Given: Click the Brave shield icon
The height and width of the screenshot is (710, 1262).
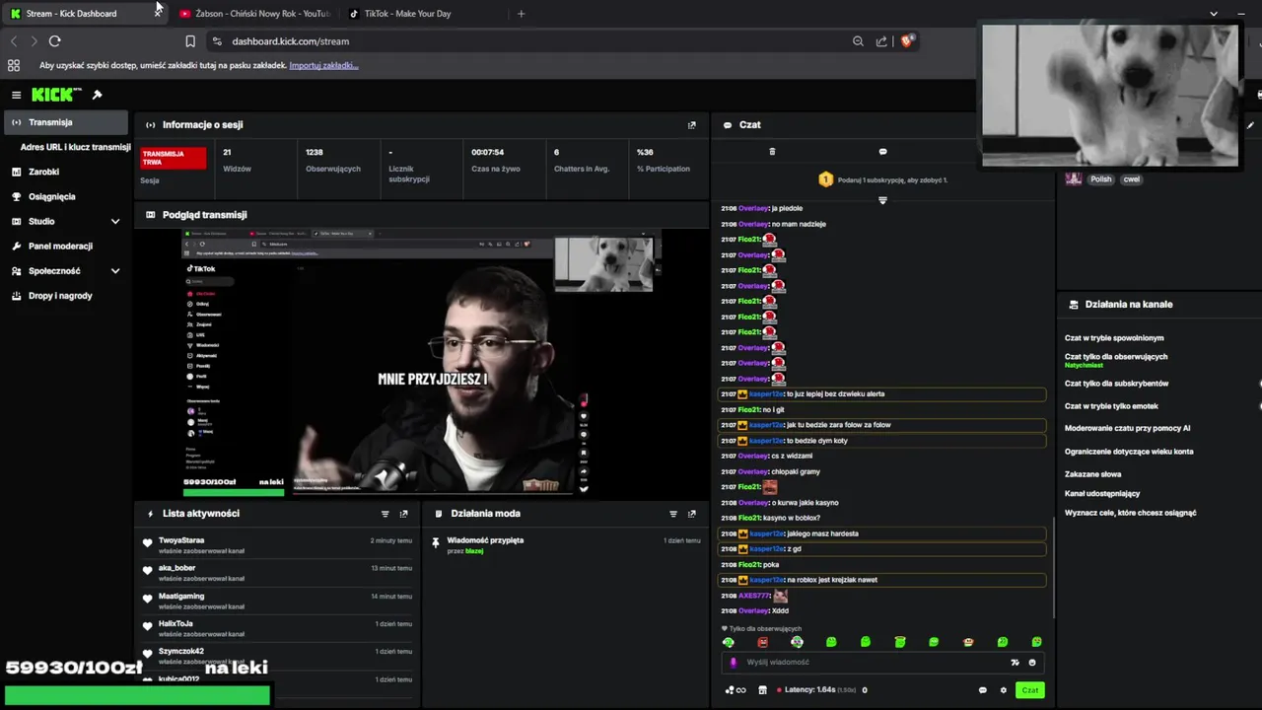Looking at the screenshot, I should (x=907, y=40).
